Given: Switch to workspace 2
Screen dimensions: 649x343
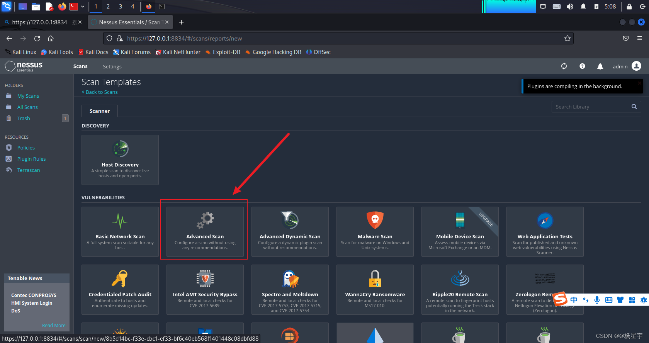Looking at the screenshot, I should click(x=108, y=7).
